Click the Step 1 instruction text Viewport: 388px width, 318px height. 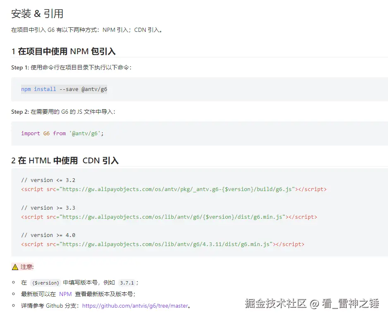point(71,67)
